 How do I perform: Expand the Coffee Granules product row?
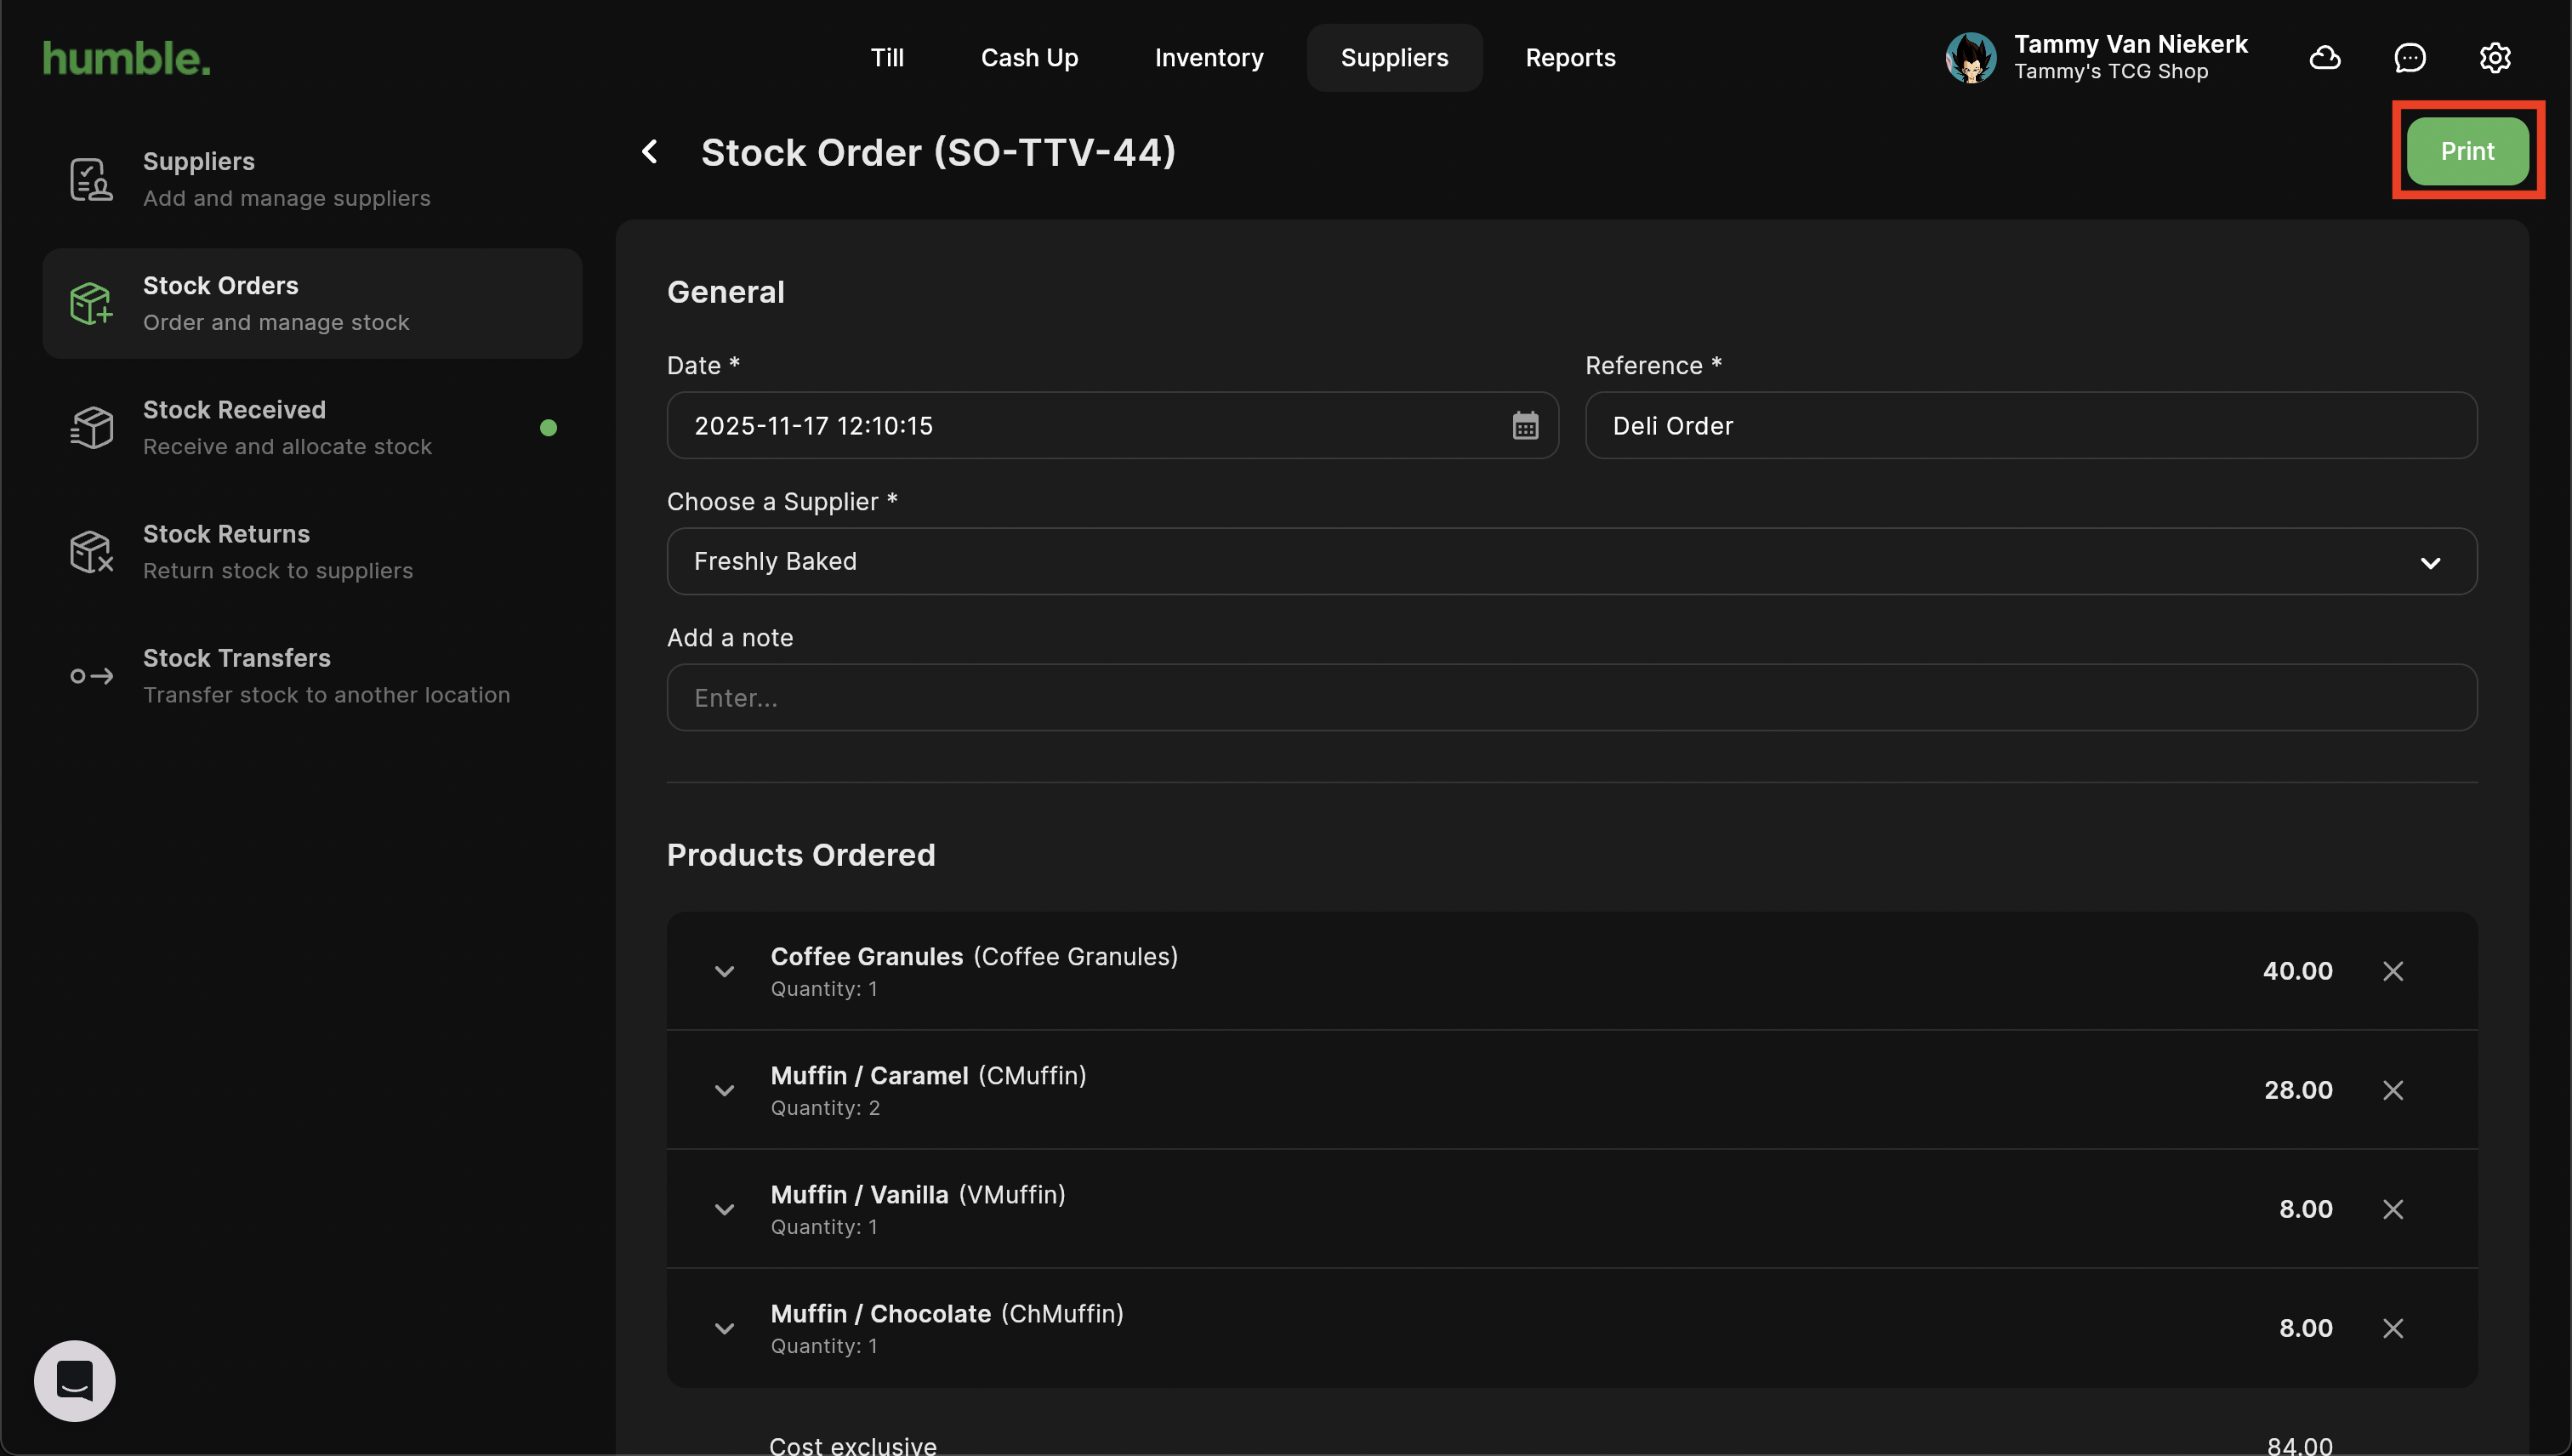725,971
